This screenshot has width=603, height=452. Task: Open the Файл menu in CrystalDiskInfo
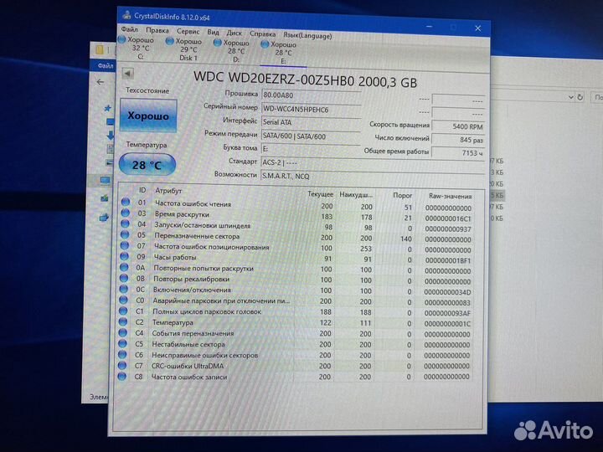tap(129, 29)
